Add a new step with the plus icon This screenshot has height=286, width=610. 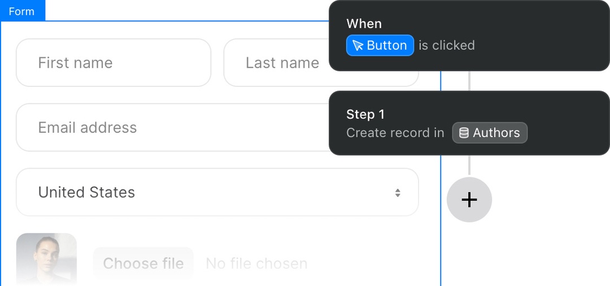pyautogui.click(x=469, y=200)
